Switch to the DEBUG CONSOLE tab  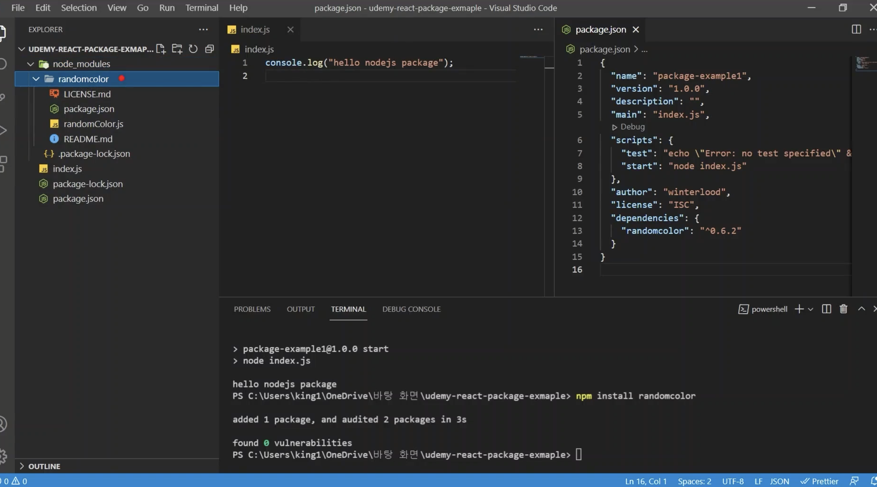coord(411,309)
